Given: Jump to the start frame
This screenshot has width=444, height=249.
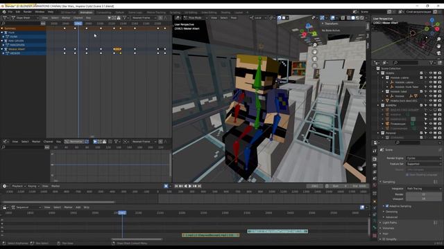Looking at the screenshot, I should [176, 186].
